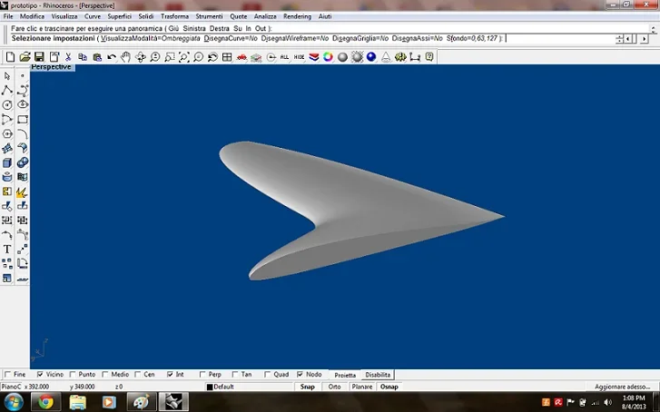The height and width of the screenshot is (412, 660).
Task: Click the Dimension tool icon in top toolbar
Action: (415, 57)
